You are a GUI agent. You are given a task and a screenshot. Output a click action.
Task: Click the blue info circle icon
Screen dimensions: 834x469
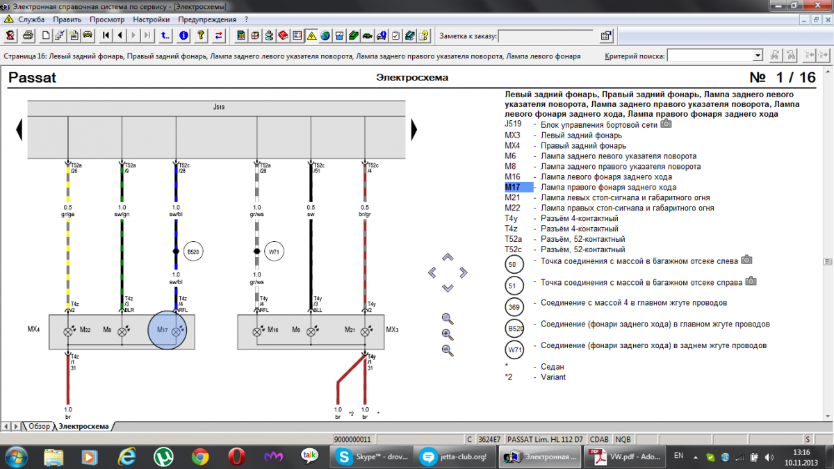coord(183,35)
